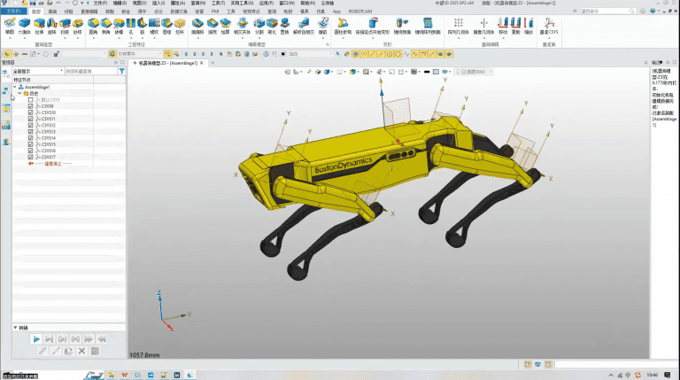Select the 圆角 fillet tool
Viewport: 680px width, 380px height.
[x=93, y=24]
